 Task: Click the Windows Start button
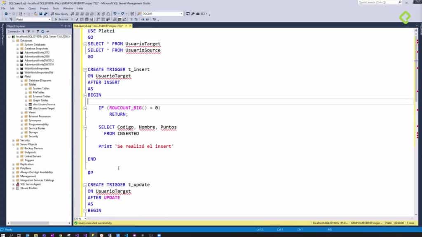click(3, 235)
